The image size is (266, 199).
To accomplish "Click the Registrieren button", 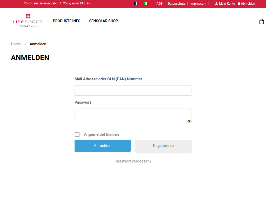I will [x=163, y=146].
